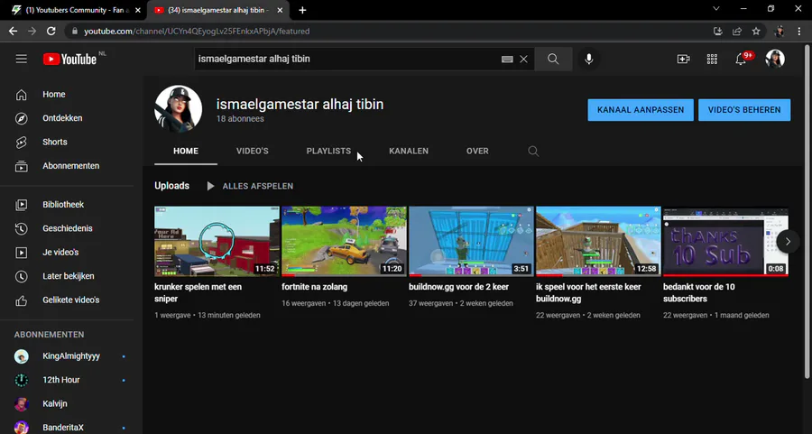Open the YouTube hamburger guide menu
This screenshot has width=812, height=434.
pos(22,59)
